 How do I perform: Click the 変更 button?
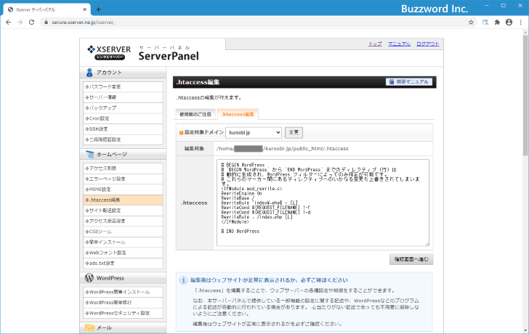294,132
